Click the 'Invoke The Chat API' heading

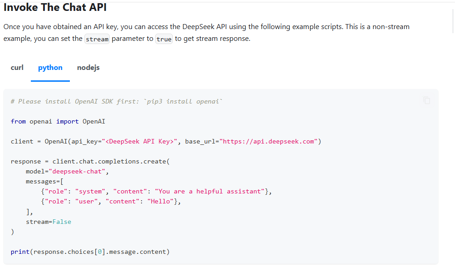[55, 7]
